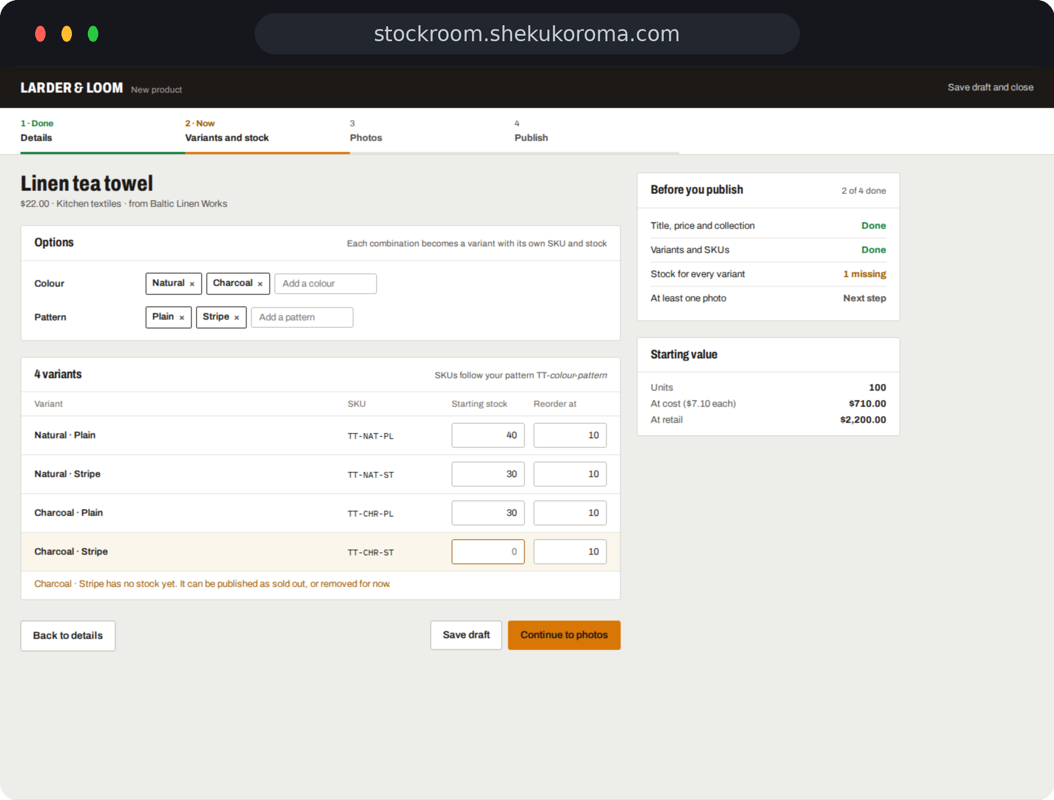Image resolution: width=1054 pixels, height=800 pixels.
Task: Click the Add a colour field
Action: point(326,284)
